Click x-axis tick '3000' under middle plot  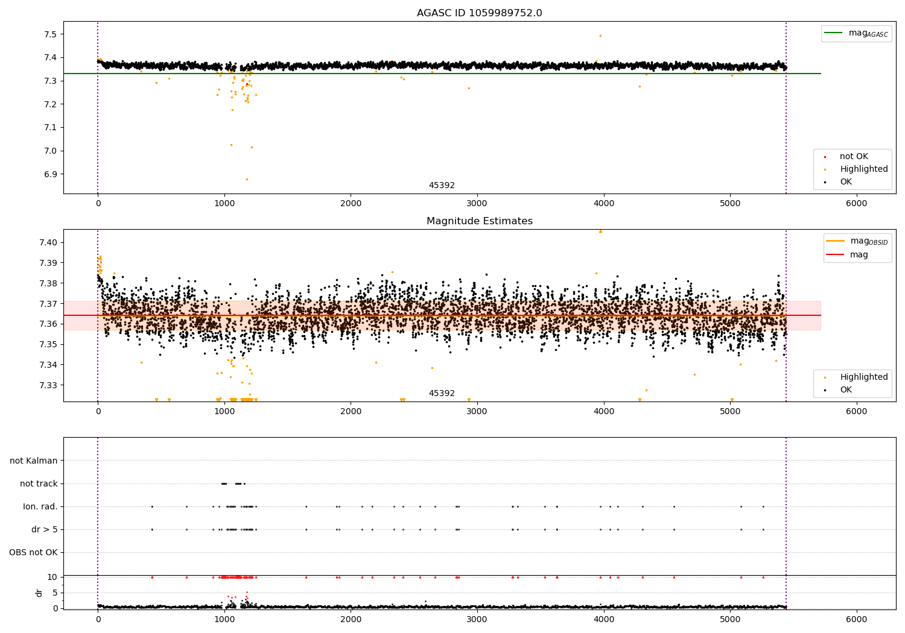pos(477,412)
